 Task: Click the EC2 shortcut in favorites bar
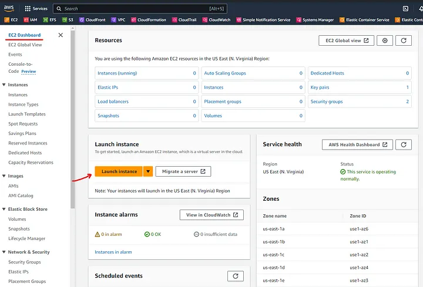11,20
